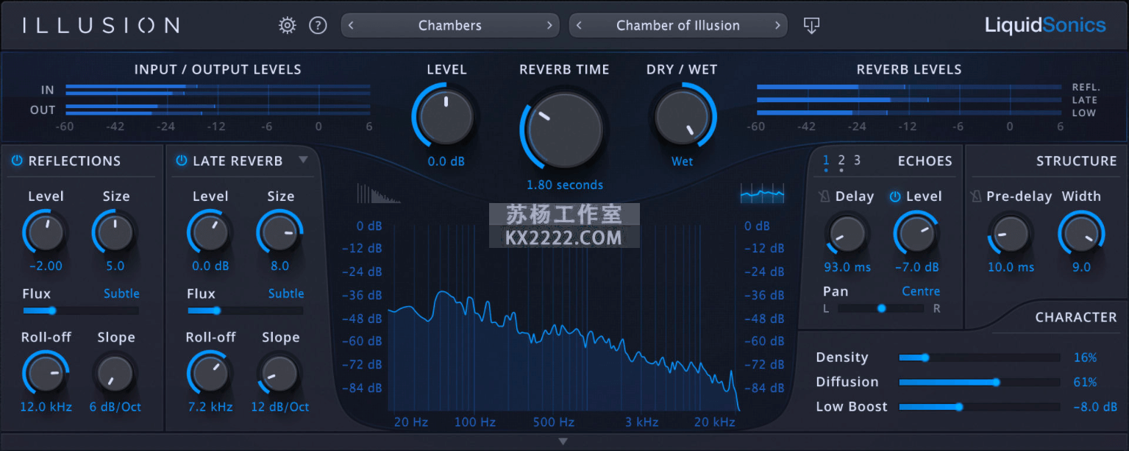Click the preset save/download icon
The image size is (1129, 451).
pos(811,26)
